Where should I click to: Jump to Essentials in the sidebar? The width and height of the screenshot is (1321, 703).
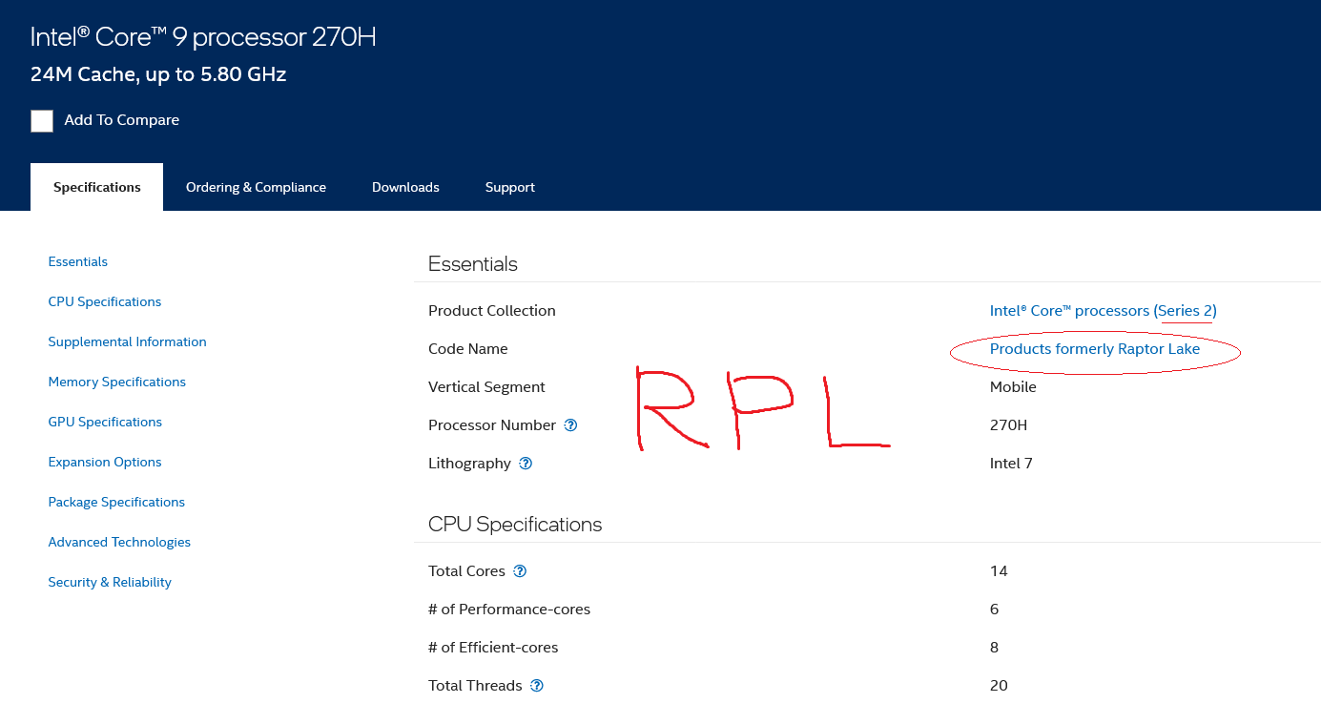tap(78, 261)
